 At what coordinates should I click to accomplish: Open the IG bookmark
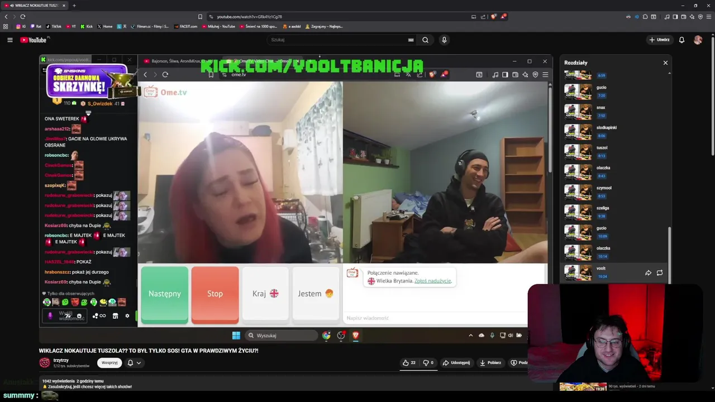click(x=21, y=26)
